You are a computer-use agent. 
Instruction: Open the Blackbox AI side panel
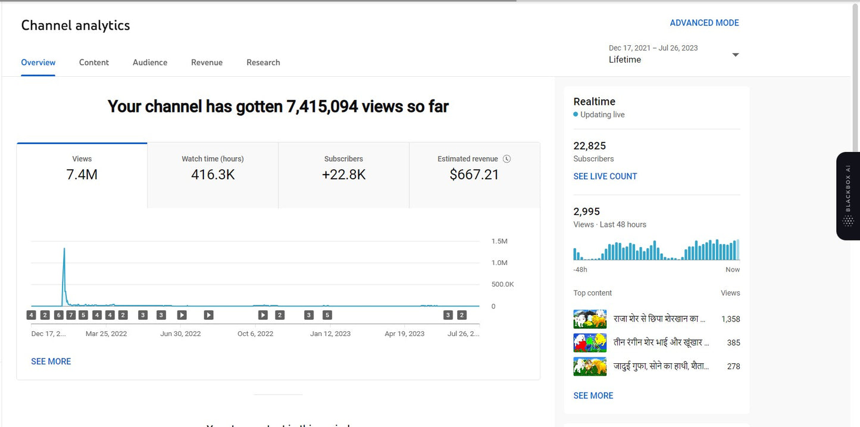848,197
